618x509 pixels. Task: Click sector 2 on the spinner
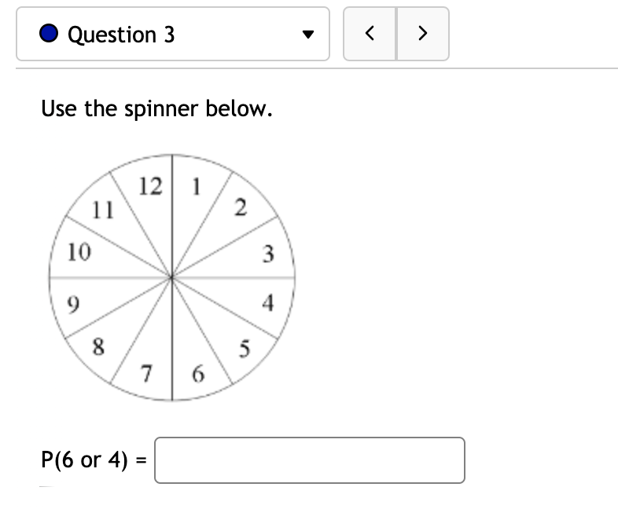(x=241, y=207)
